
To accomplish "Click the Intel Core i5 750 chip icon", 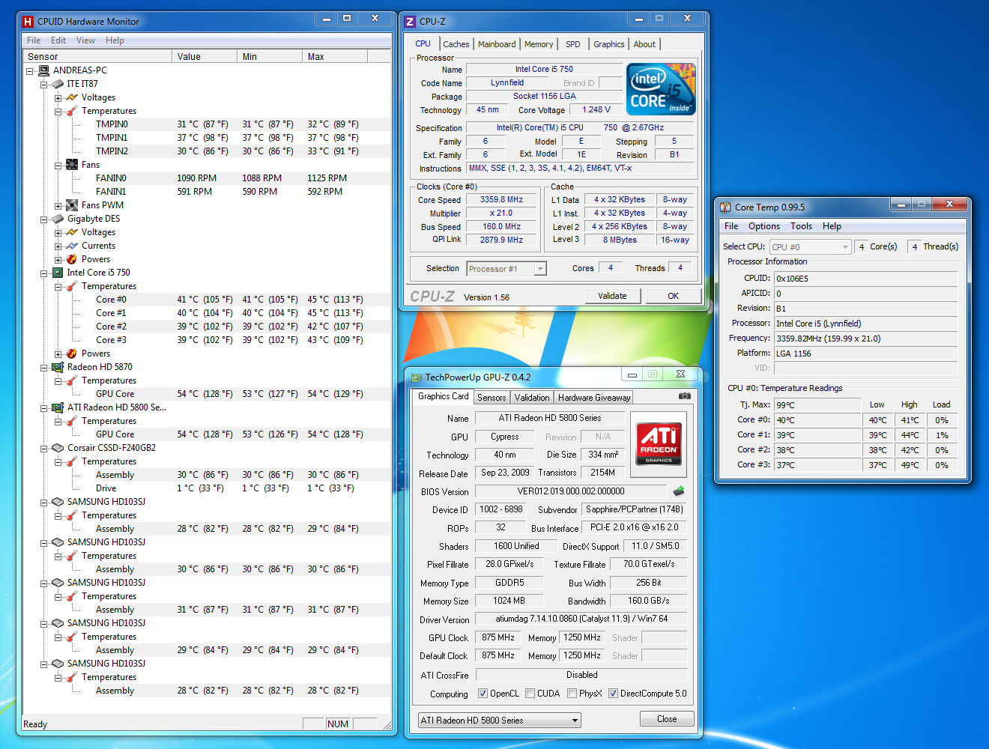I will point(58,273).
